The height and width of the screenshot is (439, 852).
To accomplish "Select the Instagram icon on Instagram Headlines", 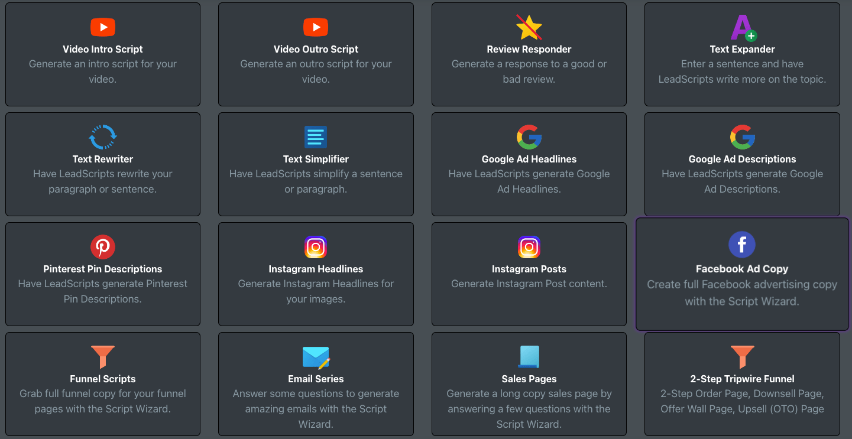I will [x=315, y=246].
